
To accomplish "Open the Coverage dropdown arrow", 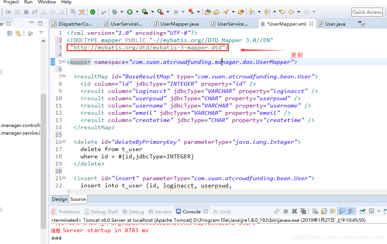I will coord(152,12).
